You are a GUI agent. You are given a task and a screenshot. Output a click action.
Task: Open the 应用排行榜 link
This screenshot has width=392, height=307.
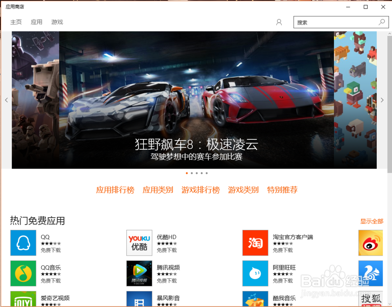[x=115, y=190]
